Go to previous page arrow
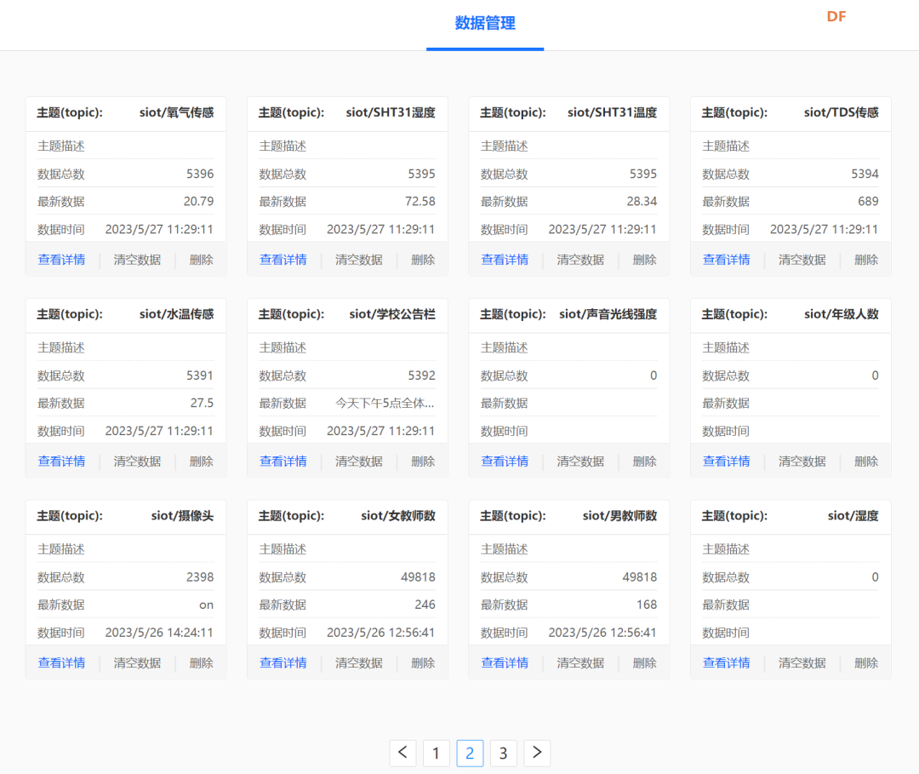 (x=402, y=753)
